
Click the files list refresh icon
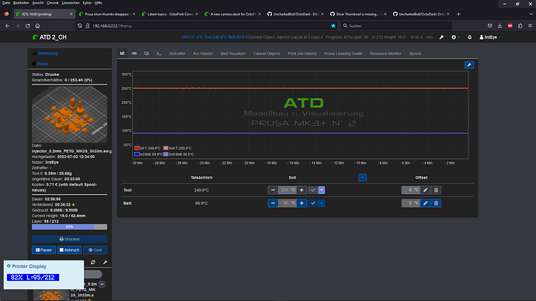pyautogui.click(x=93, y=262)
